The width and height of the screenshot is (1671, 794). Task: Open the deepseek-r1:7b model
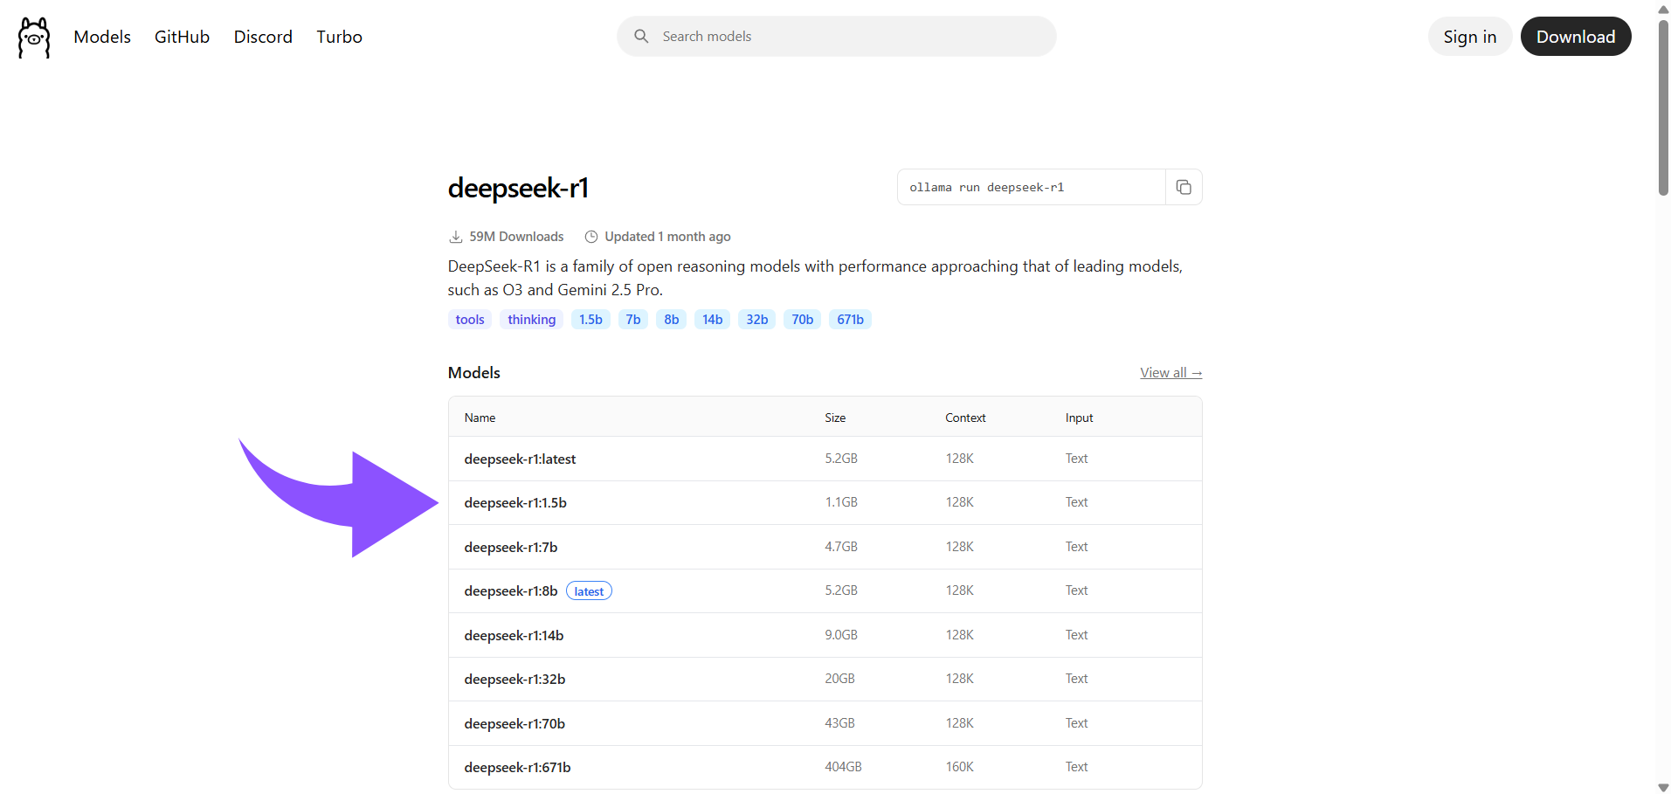[x=511, y=548]
